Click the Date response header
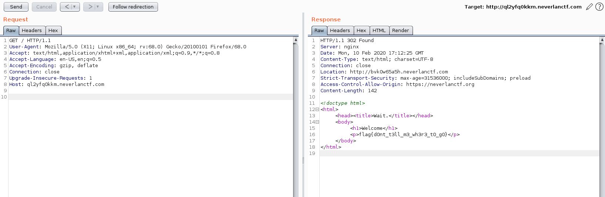 click(372, 53)
